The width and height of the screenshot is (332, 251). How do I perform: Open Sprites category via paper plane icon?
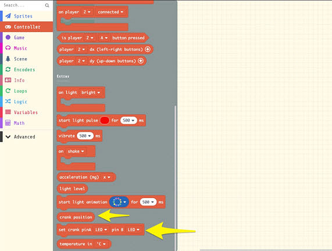click(x=8, y=16)
